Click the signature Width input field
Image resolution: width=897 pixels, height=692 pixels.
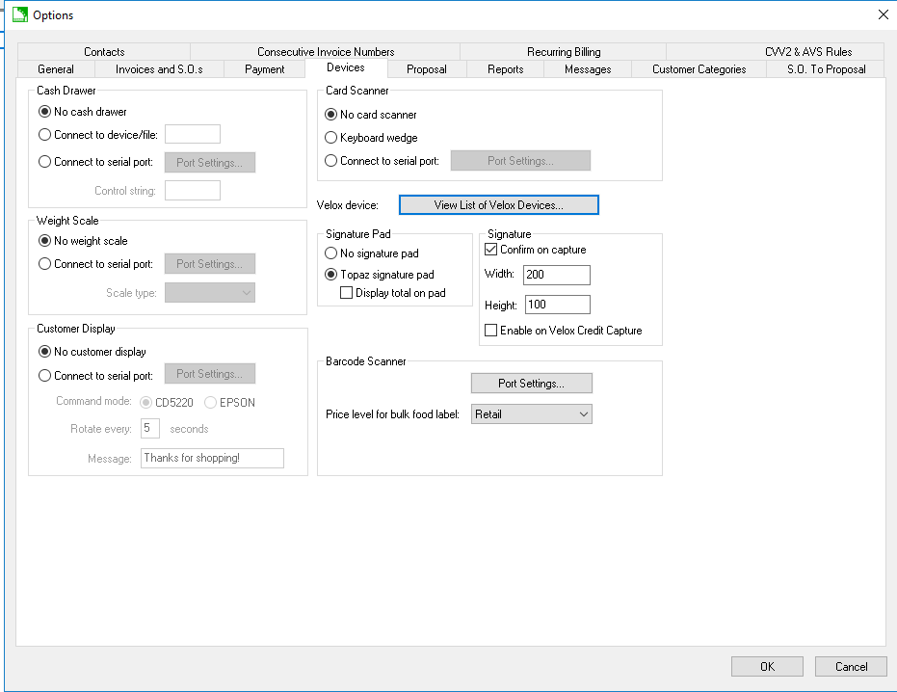[x=556, y=275]
